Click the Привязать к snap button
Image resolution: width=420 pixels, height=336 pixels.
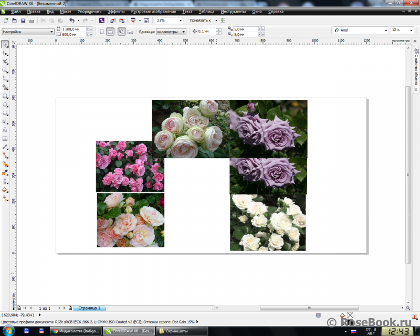pos(202,20)
